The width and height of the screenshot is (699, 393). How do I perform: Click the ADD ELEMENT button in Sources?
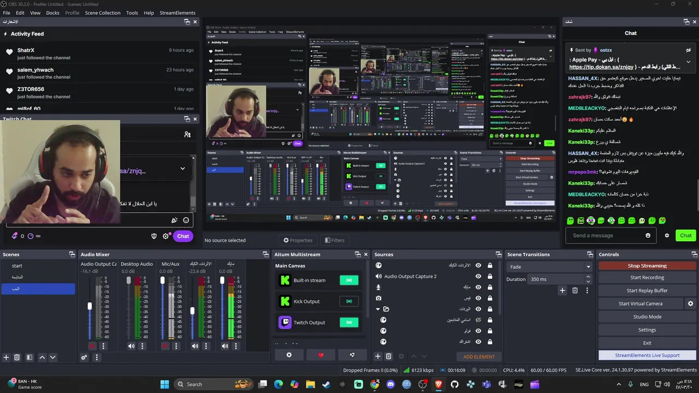click(479, 356)
